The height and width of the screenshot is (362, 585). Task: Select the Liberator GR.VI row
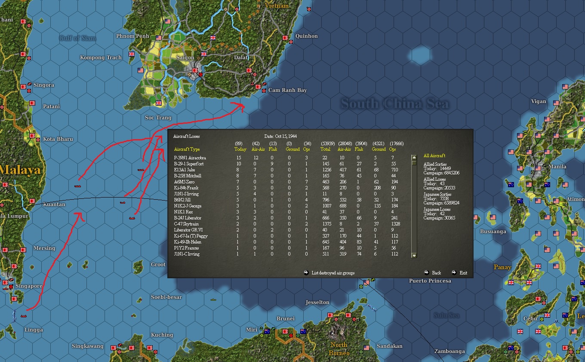tap(286, 230)
